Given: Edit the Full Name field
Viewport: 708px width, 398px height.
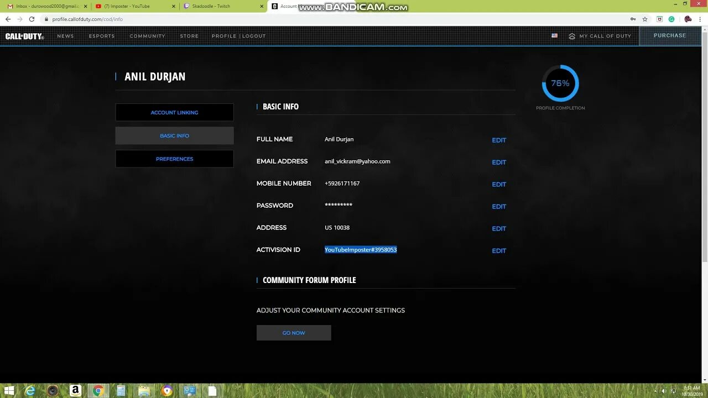Looking at the screenshot, I should (x=499, y=140).
